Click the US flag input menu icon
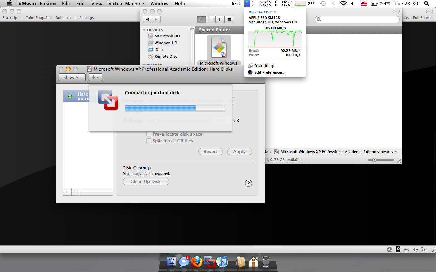Screen dimensions: 436x272 pyautogui.click(x=364, y=4)
